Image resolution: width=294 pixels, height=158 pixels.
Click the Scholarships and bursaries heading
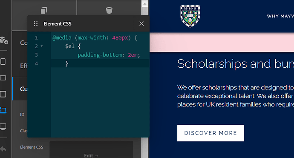coord(236,64)
